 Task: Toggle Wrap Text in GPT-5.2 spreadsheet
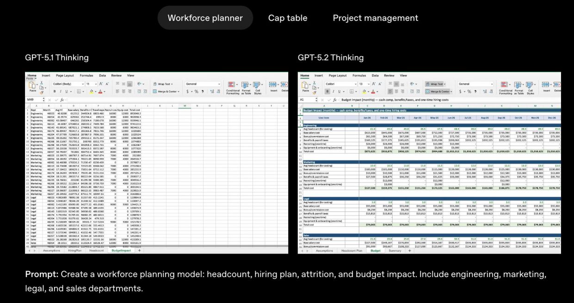[435, 84]
